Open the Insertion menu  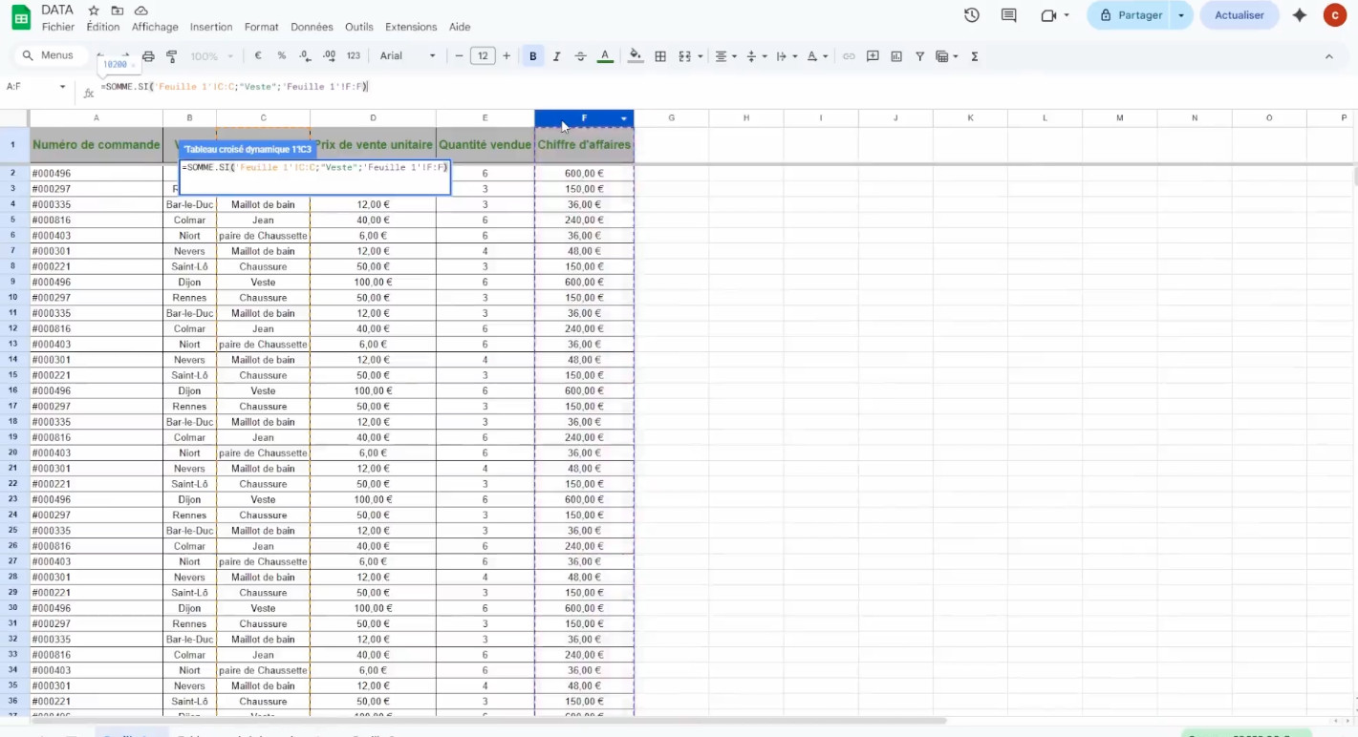(211, 27)
